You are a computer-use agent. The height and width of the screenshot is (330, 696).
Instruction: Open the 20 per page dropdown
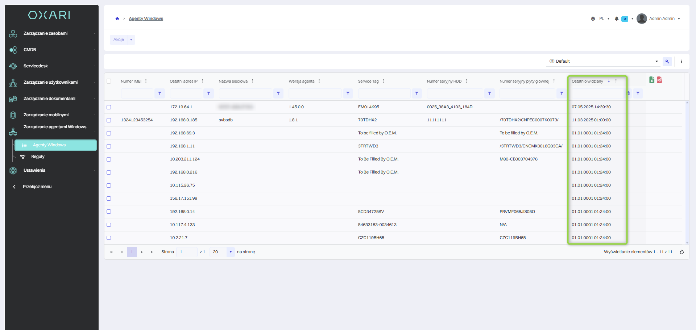(222, 252)
